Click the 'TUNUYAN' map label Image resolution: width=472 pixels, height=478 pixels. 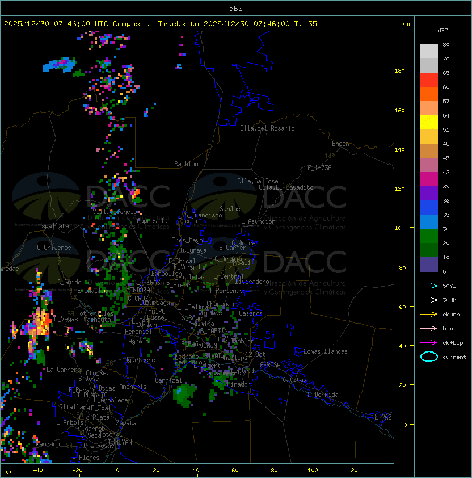pos(120,442)
